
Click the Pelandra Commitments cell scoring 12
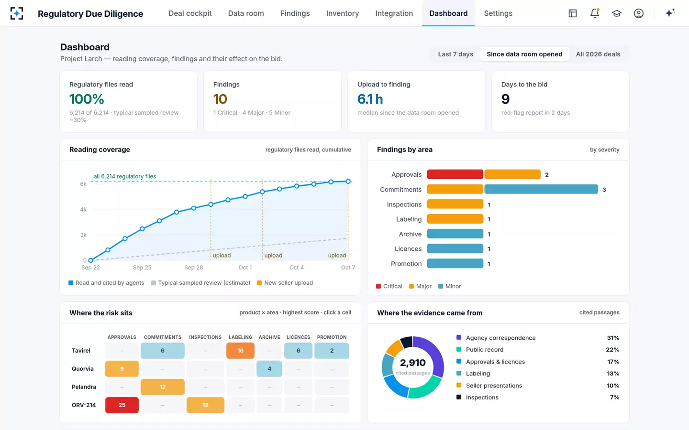pos(163,387)
